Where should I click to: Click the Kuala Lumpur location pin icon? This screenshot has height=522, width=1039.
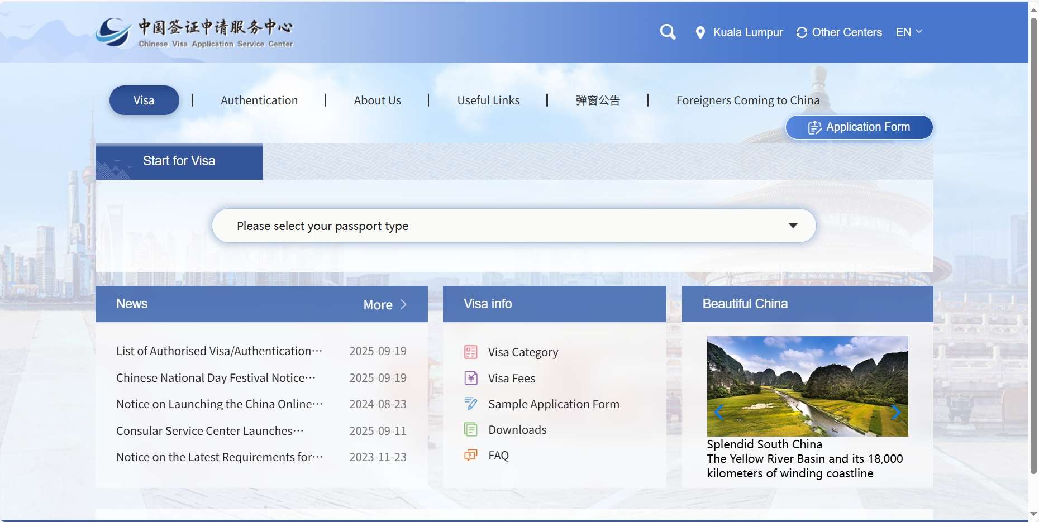(700, 33)
